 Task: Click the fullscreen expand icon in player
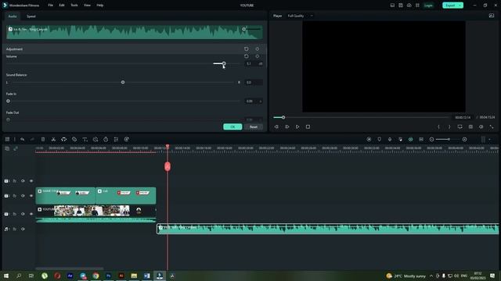click(x=492, y=126)
